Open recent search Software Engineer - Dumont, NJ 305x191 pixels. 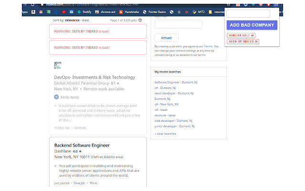tap(176, 83)
